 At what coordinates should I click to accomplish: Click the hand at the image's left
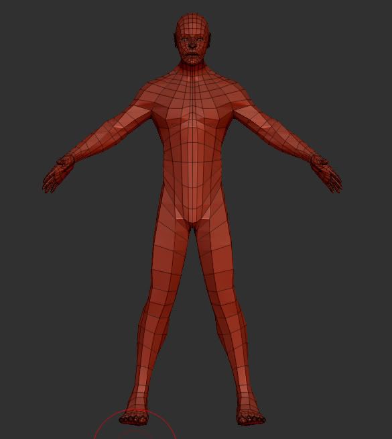[x=57, y=175]
